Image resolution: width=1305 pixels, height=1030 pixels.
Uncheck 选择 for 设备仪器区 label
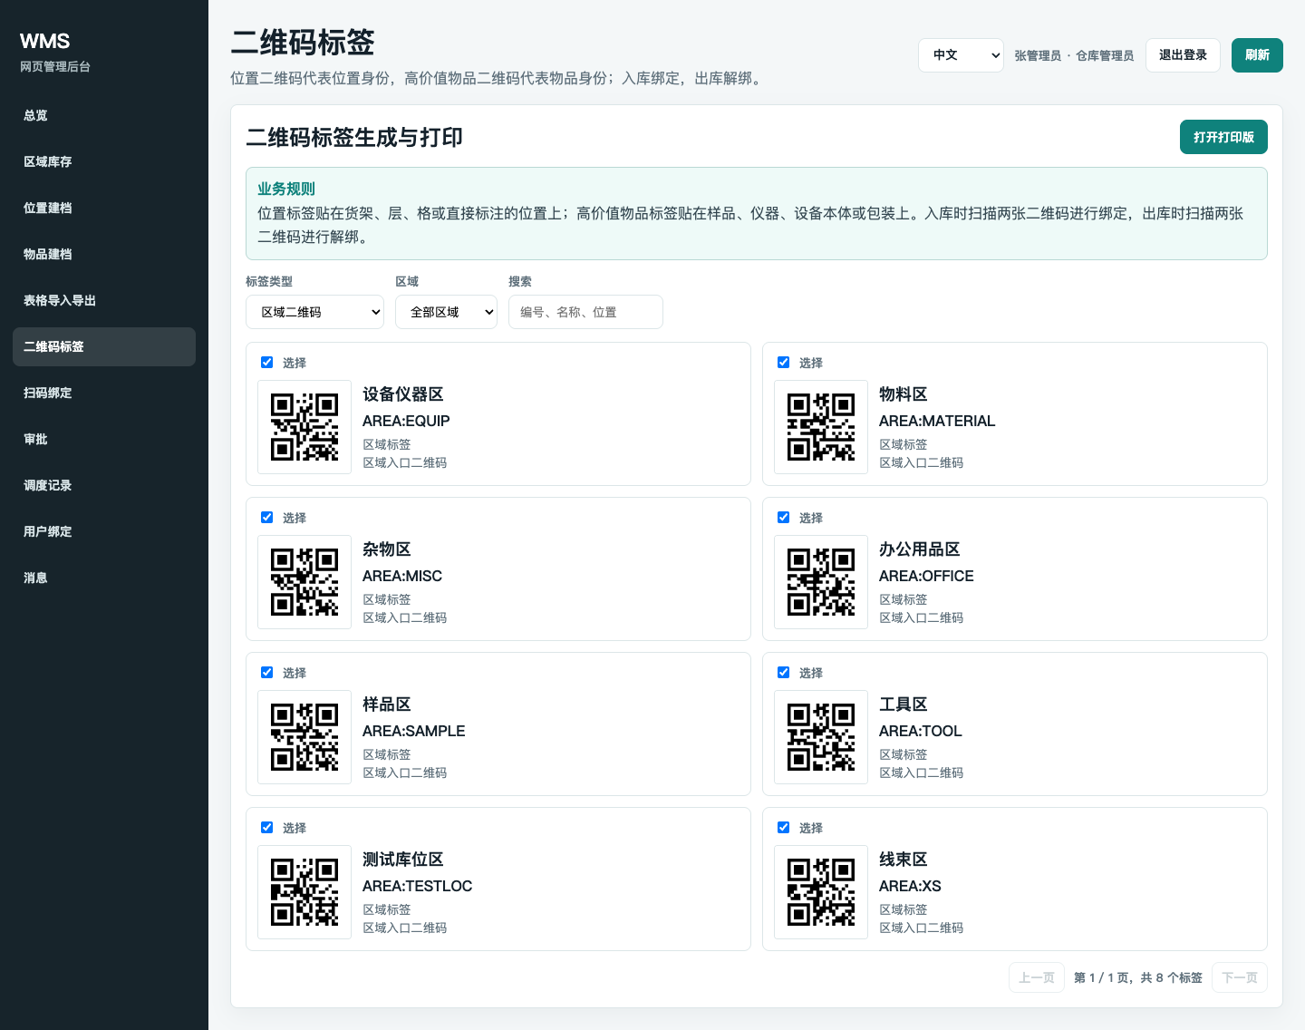click(x=267, y=362)
